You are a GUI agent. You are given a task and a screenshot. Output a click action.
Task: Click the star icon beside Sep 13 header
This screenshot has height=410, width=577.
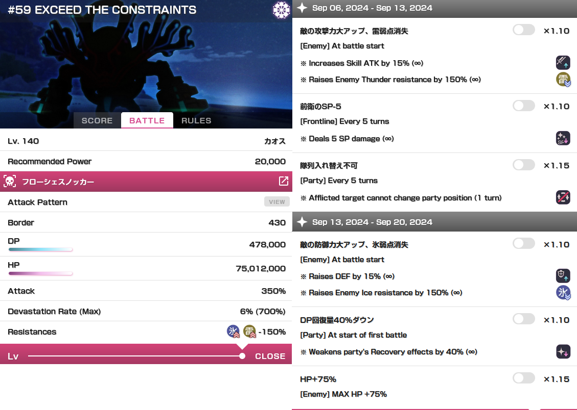(302, 222)
